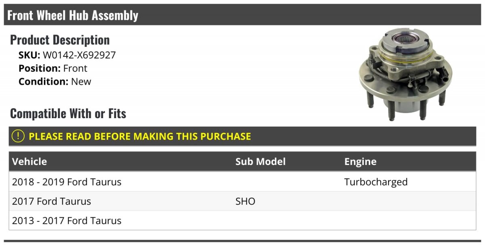The width and height of the screenshot is (485, 246).
Task: Click the Turbocharged engine cell
Action: click(375, 182)
